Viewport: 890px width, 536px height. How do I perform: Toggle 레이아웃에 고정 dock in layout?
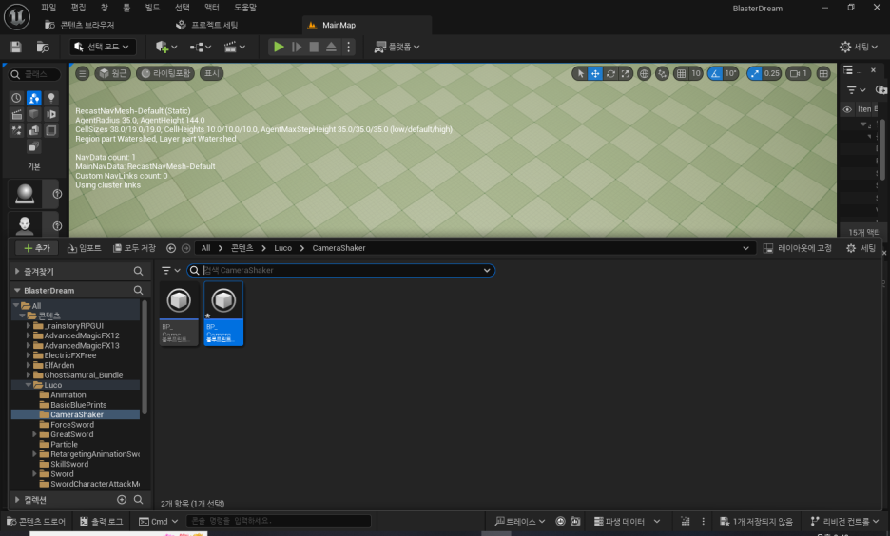[x=797, y=248]
